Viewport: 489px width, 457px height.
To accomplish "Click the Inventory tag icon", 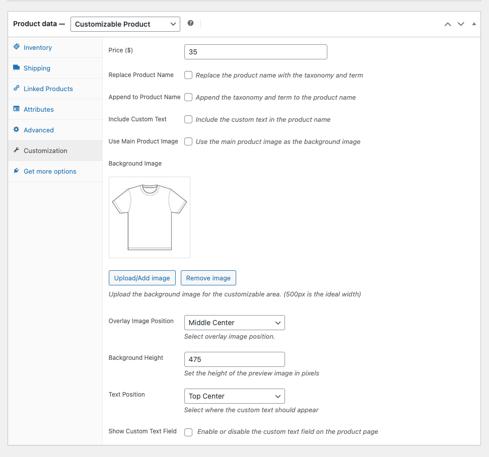I will (17, 47).
